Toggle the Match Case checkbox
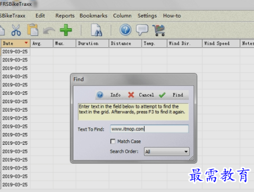Screen dimensions: 254x192 point(113,141)
